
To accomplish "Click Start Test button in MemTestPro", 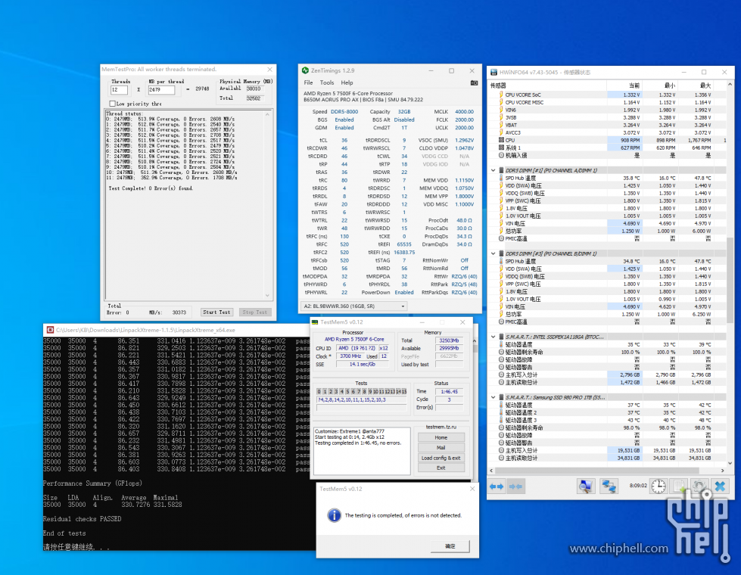I will tap(216, 312).
